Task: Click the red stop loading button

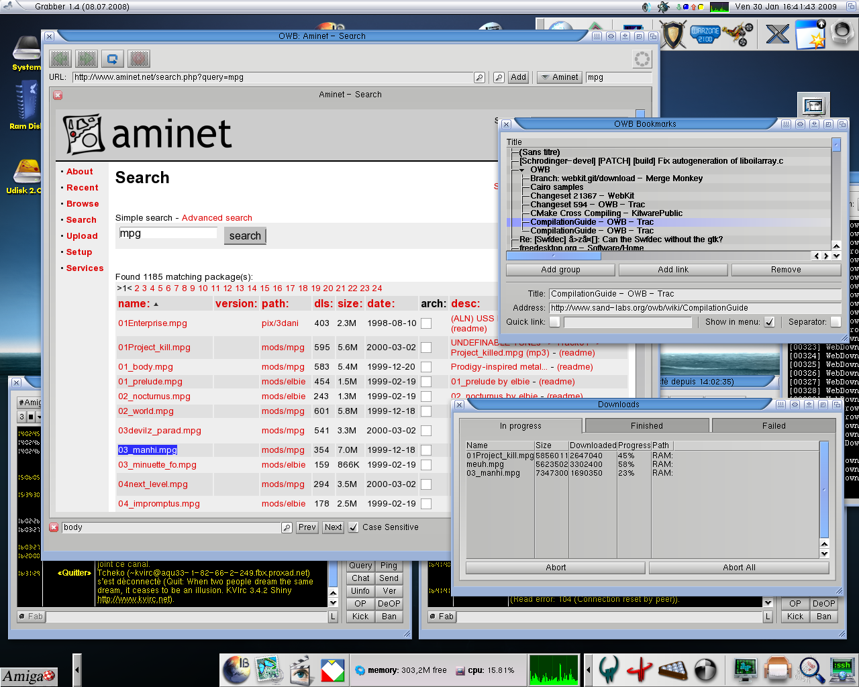Action: (139, 59)
